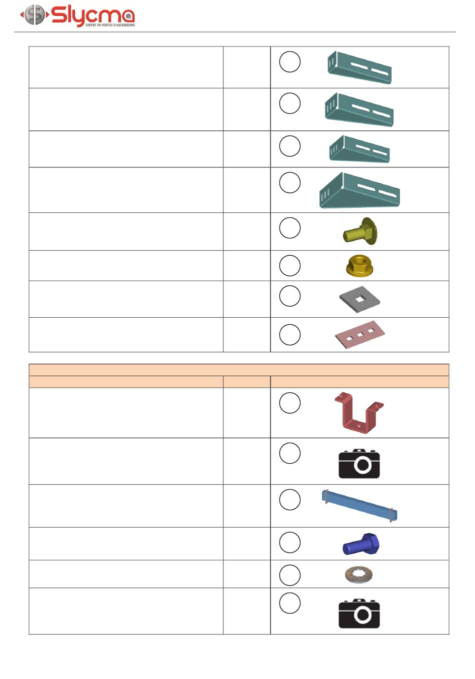Viewport: 475px width, 679px height.
Task: Click the last camera placeholder icon
Action: tap(359, 614)
